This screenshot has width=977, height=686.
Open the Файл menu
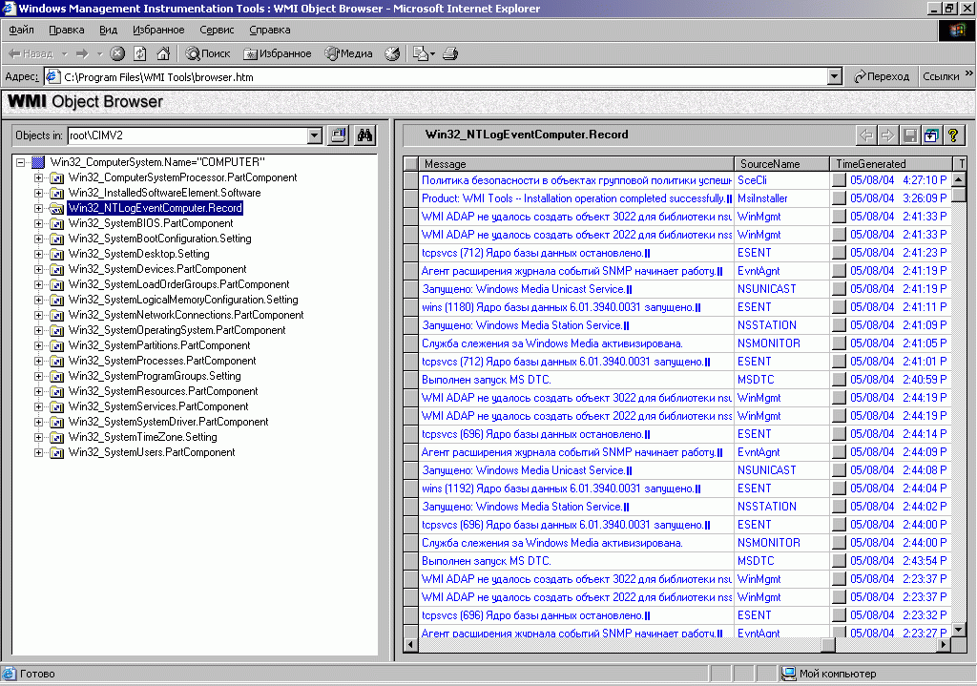click(x=21, y=30)
